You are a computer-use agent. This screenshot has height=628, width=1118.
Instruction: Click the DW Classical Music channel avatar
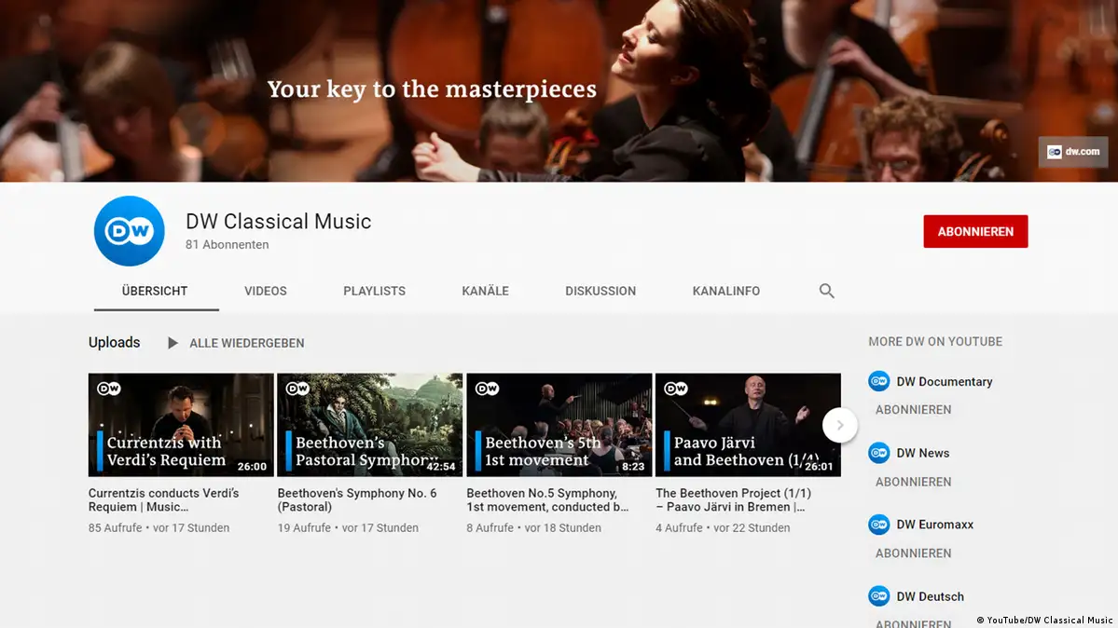pos(129,231)
